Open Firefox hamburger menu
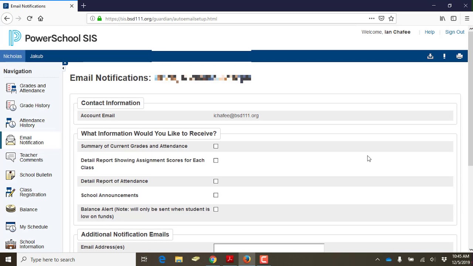 click(467, 18)
